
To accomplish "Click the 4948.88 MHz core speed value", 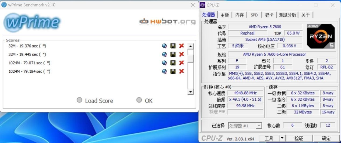I will pos(245,93).
